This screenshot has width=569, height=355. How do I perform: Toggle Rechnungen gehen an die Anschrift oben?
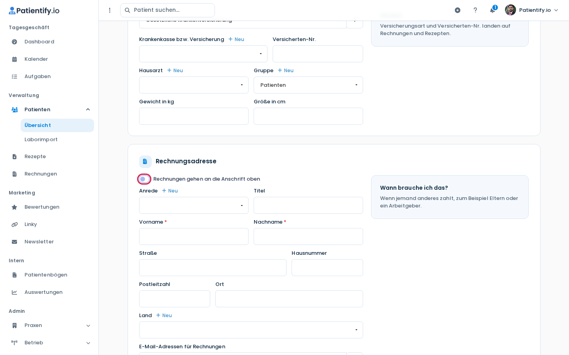[144, 179]
